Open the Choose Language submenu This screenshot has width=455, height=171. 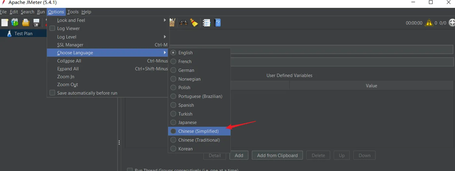tap(108, 53)
